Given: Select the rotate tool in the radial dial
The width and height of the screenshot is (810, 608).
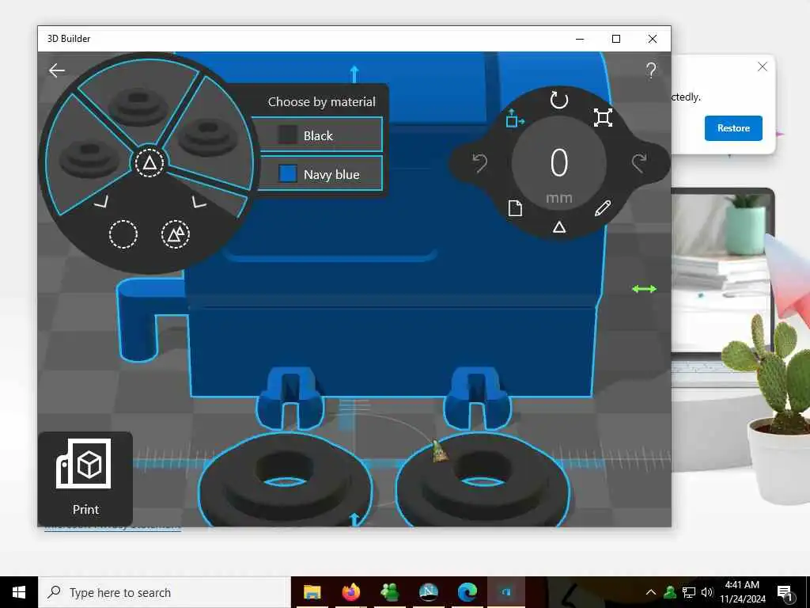Looking at the screenshot, I should 559,99.
